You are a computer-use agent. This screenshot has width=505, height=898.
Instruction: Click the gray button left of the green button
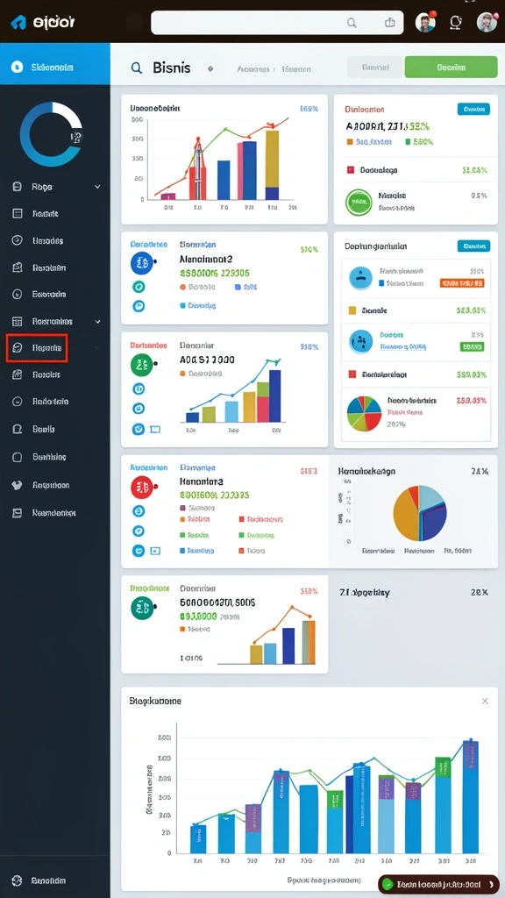tap(375, 67)
